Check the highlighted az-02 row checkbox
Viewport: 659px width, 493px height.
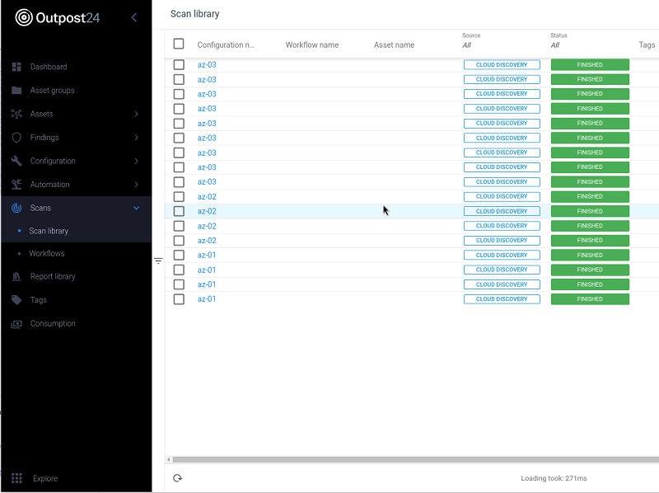(x=179, y=211)
